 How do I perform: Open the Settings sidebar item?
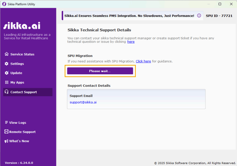click(x=17, y=64)
